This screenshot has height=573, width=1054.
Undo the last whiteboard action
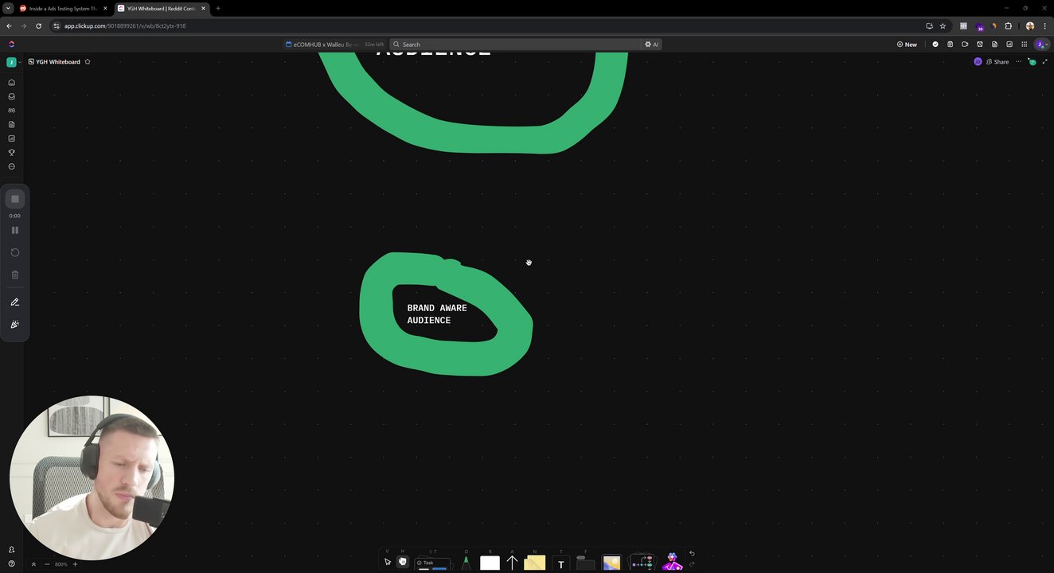tap(692, 554)
